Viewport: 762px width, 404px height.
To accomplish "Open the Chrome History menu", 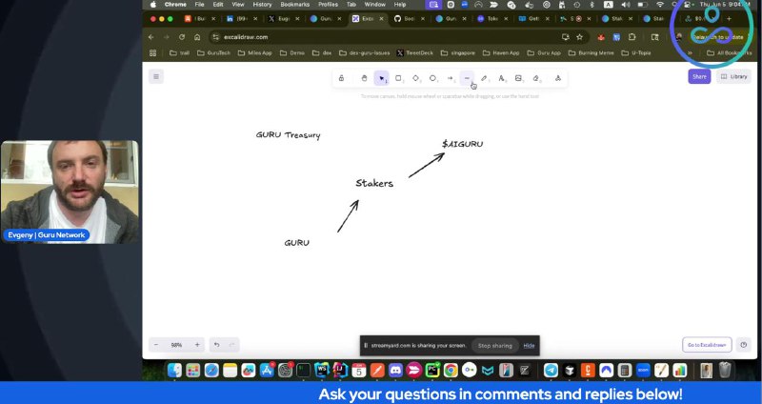I will click(x=262, y=5).
